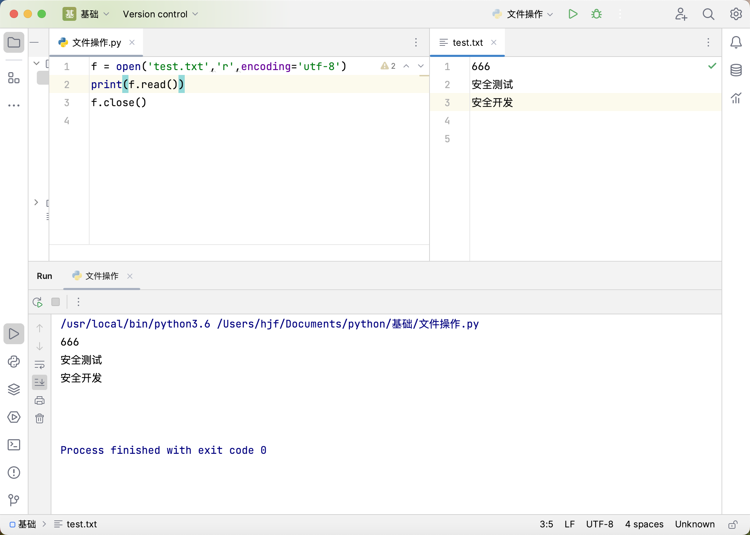Open right editor tab options menu
Viewport: 750px width, 535px height.
708,42
